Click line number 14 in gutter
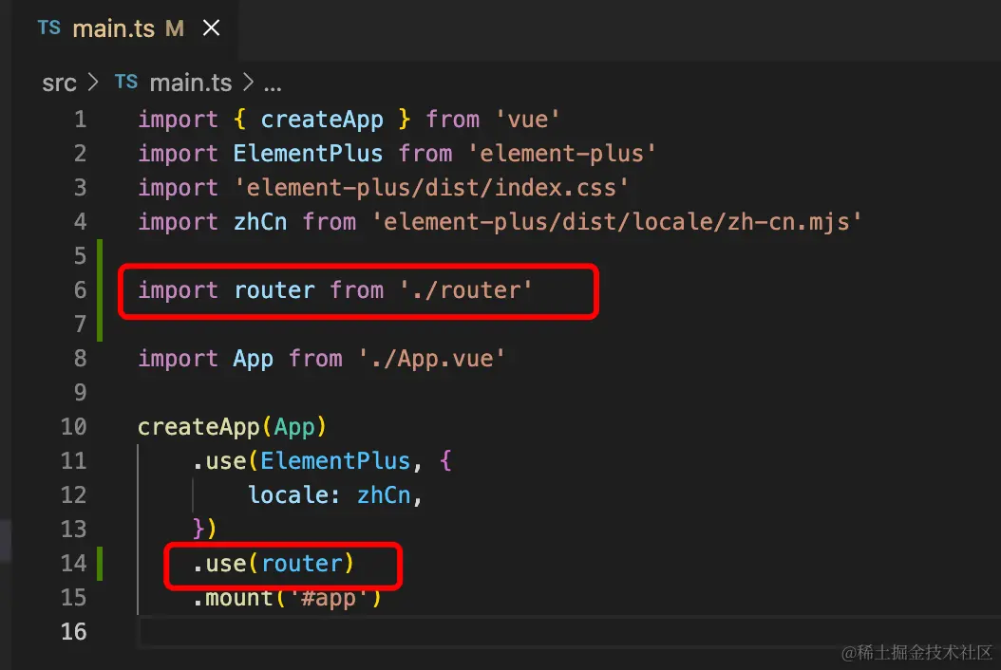Screen dimensions: 1001x670 pyautogui.click(x=73, y=564)
